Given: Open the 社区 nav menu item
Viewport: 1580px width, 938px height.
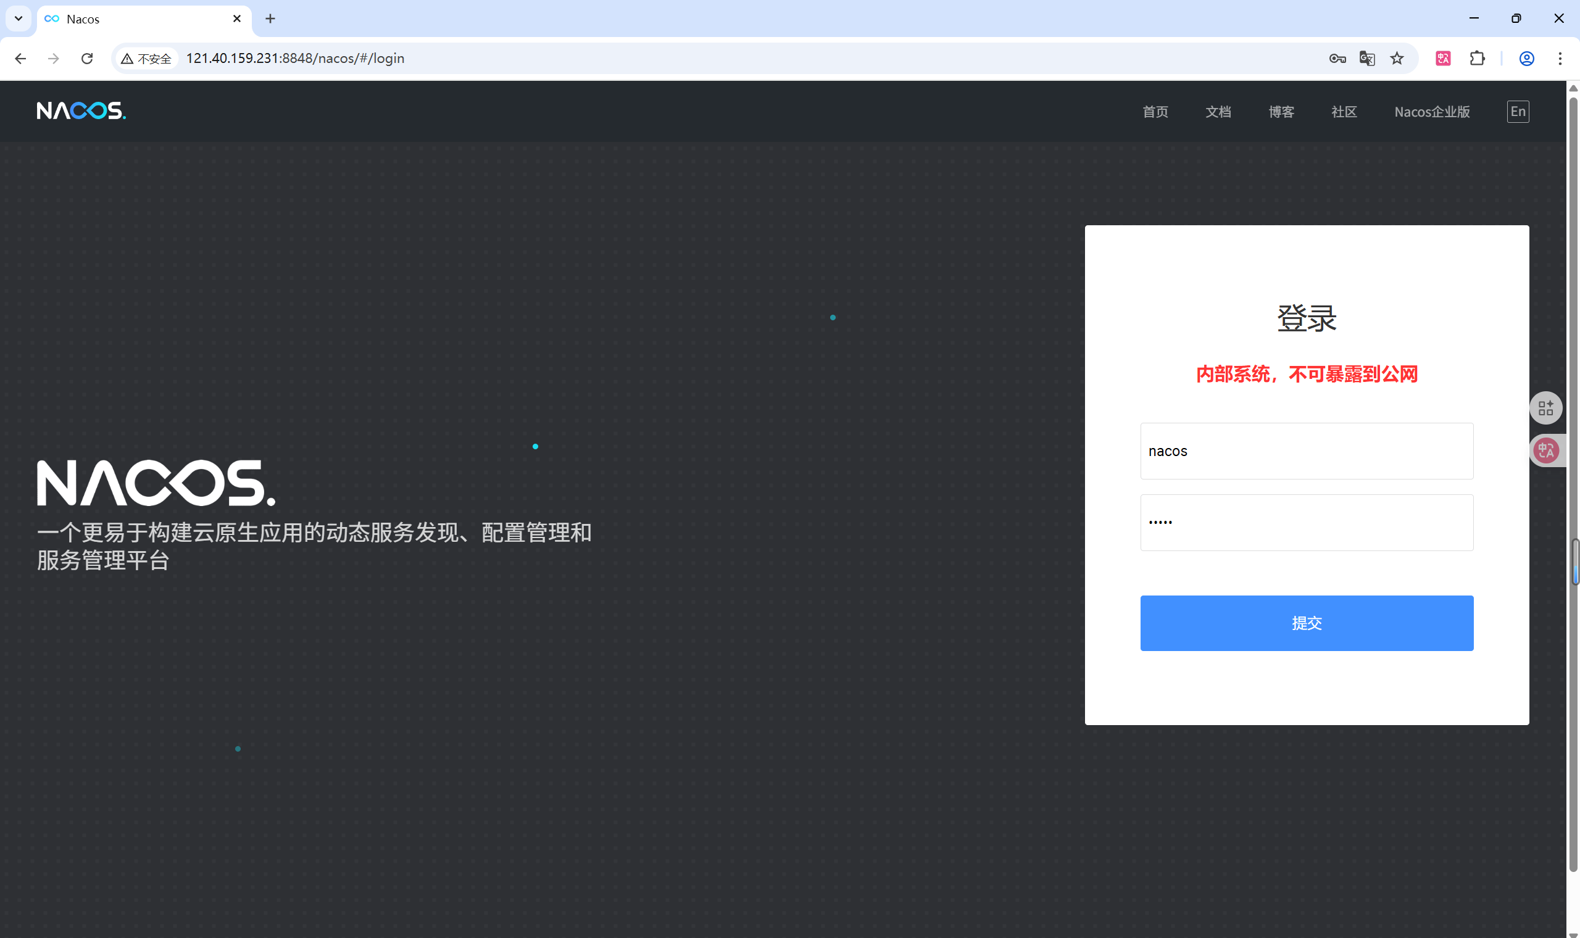Looking at the screenshot, I should click(x=1344, y=112).
